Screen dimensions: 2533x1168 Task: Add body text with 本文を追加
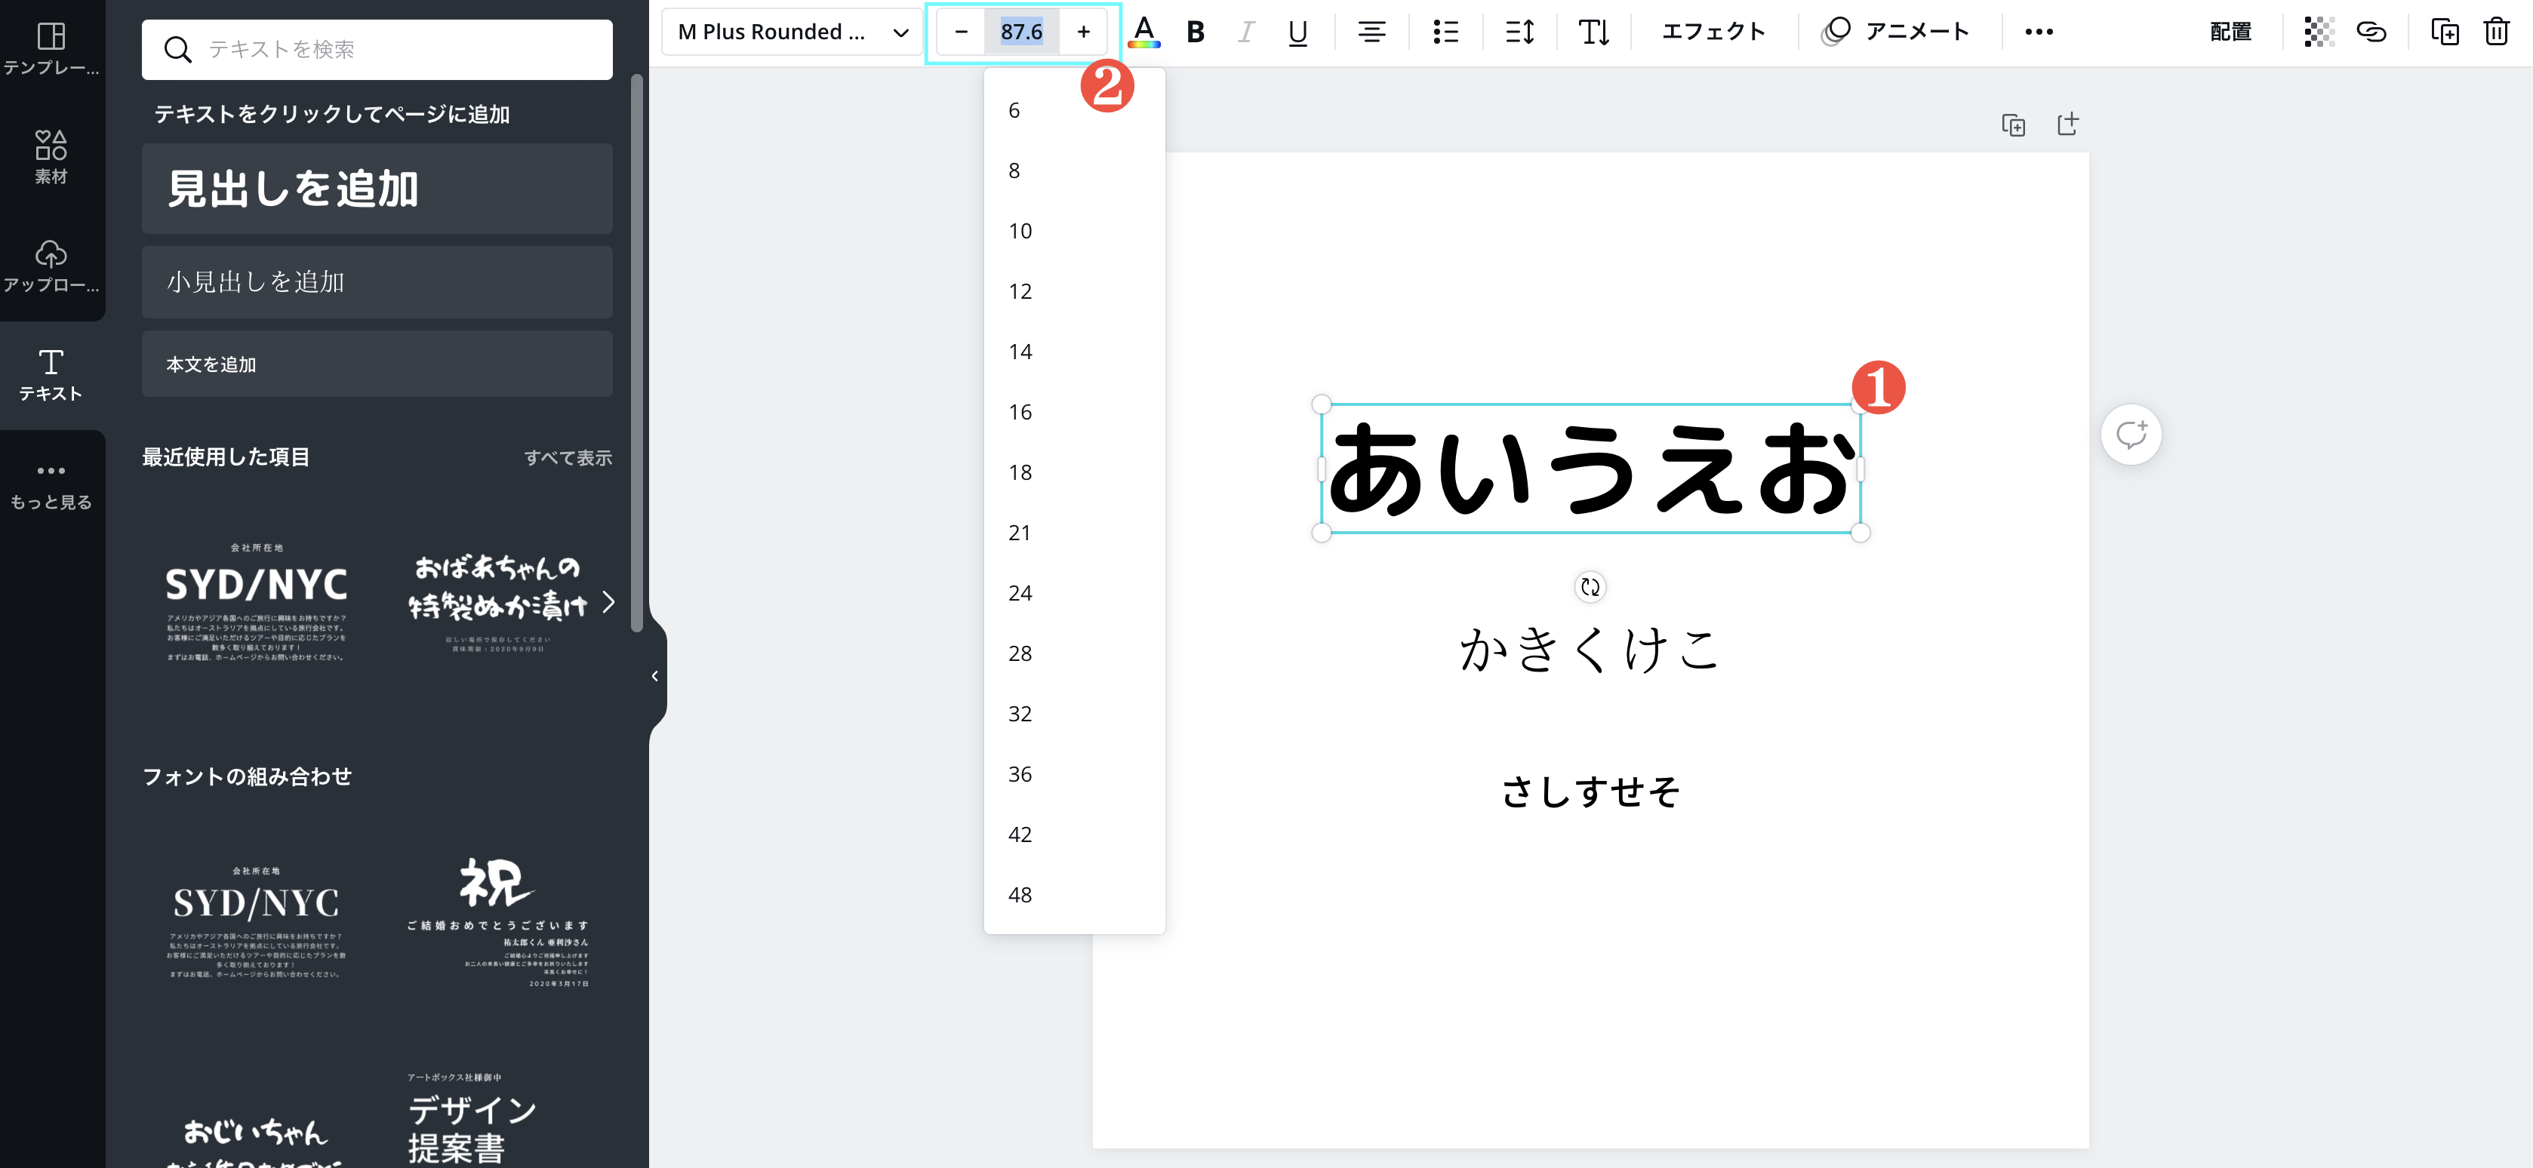[377, 364]
